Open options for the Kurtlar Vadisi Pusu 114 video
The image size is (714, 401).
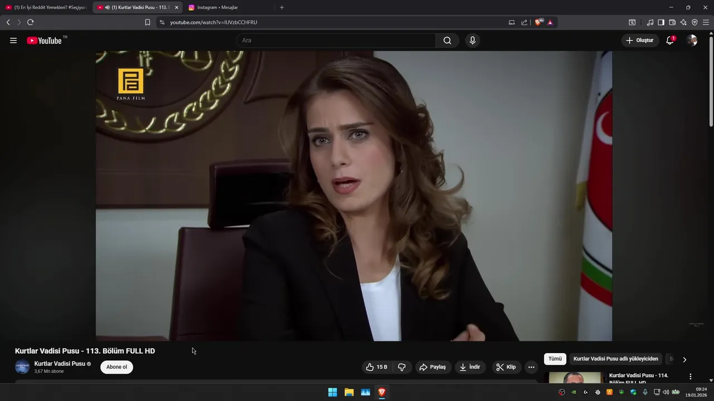pyautogui.click(x=691, y=376)
